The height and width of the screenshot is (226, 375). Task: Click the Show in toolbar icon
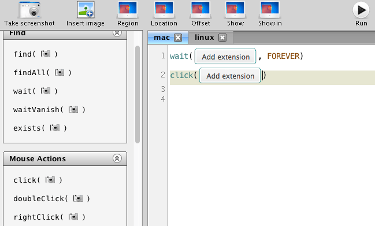(270, 10)
